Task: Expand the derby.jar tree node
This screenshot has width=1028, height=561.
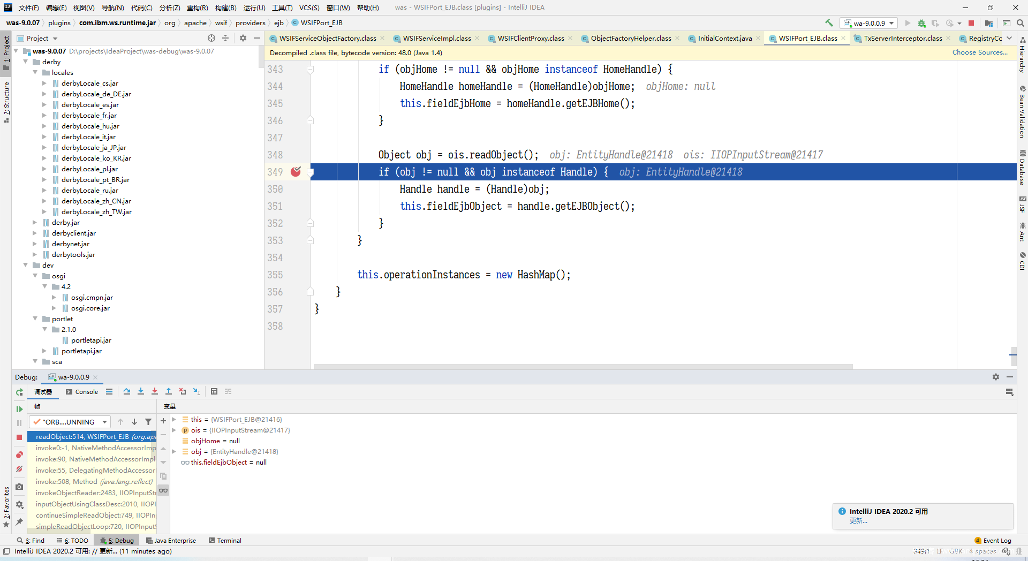Action: pos(35,223)
